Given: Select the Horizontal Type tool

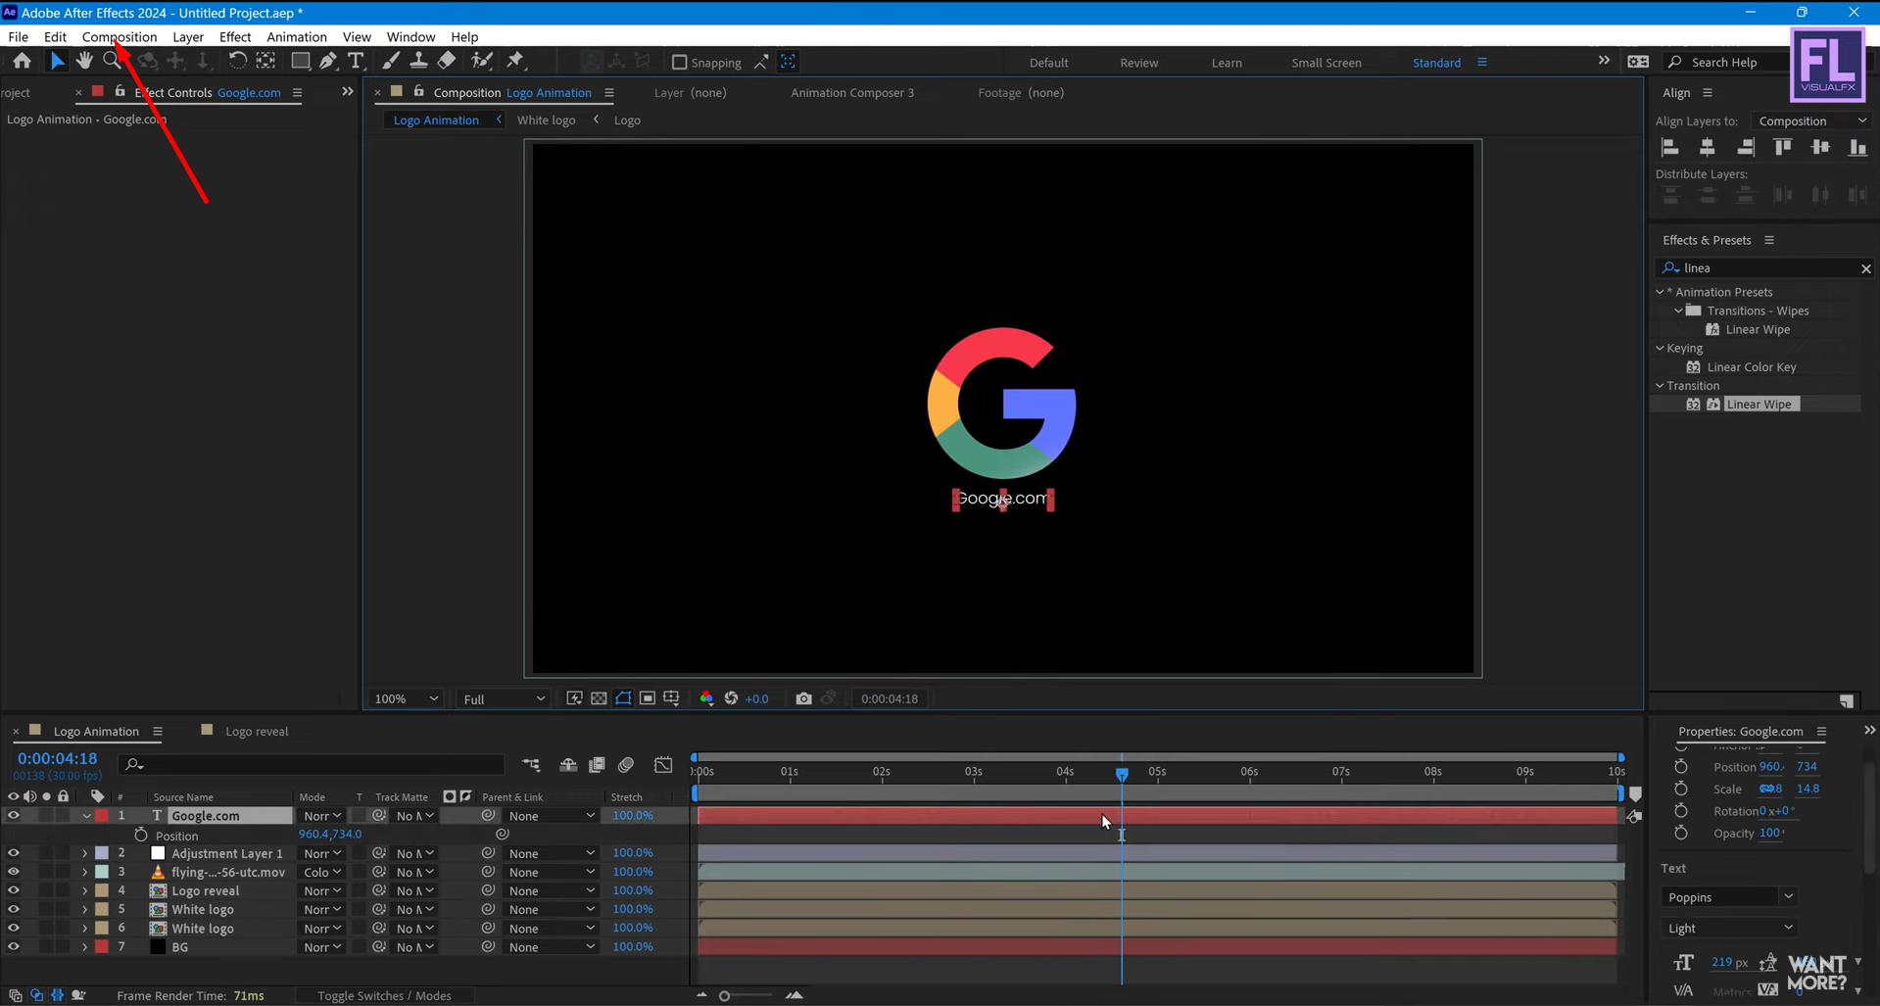Looking at the screenshot, I should tap(356, 61).
